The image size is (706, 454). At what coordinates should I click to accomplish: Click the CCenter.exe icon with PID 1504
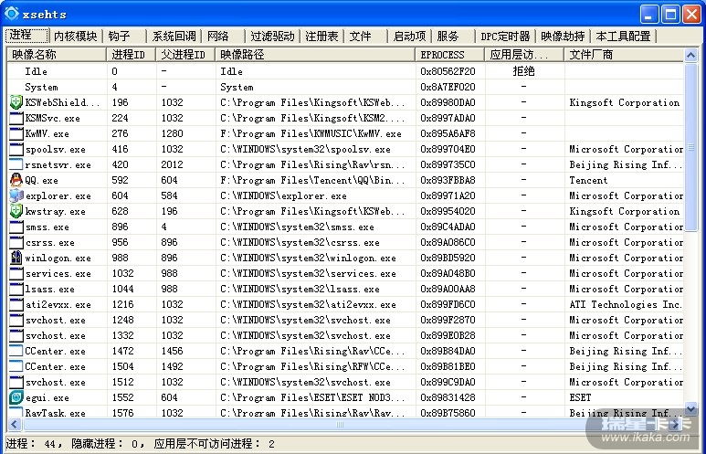16,366
